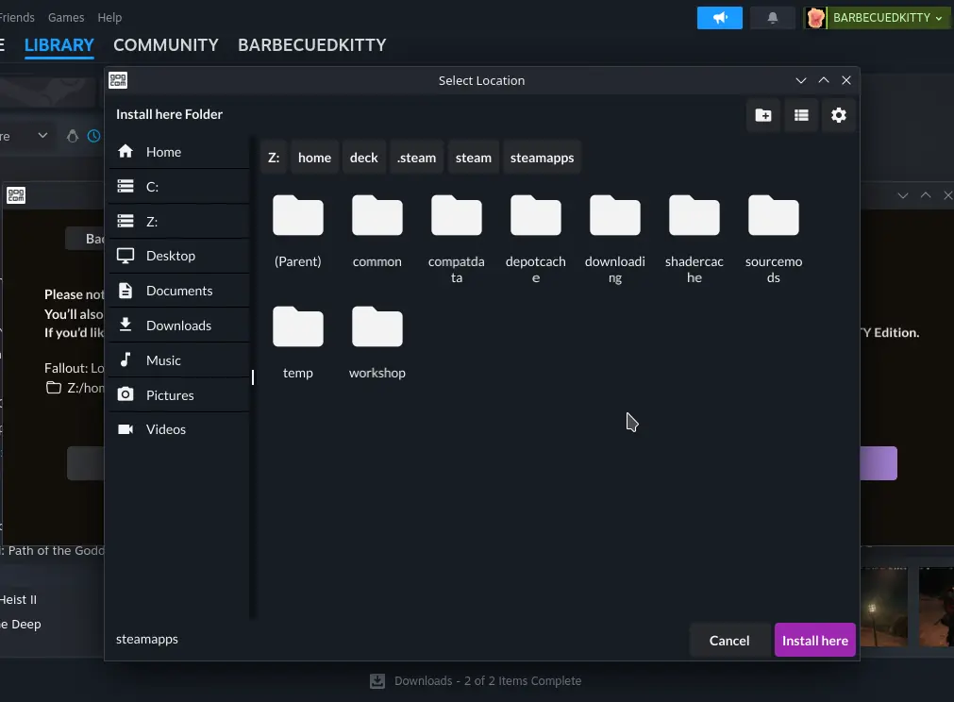The width and height of the screenshot is (954, 702).
Task: Expand library filter dropdown chevron
Action: (42, 135)
